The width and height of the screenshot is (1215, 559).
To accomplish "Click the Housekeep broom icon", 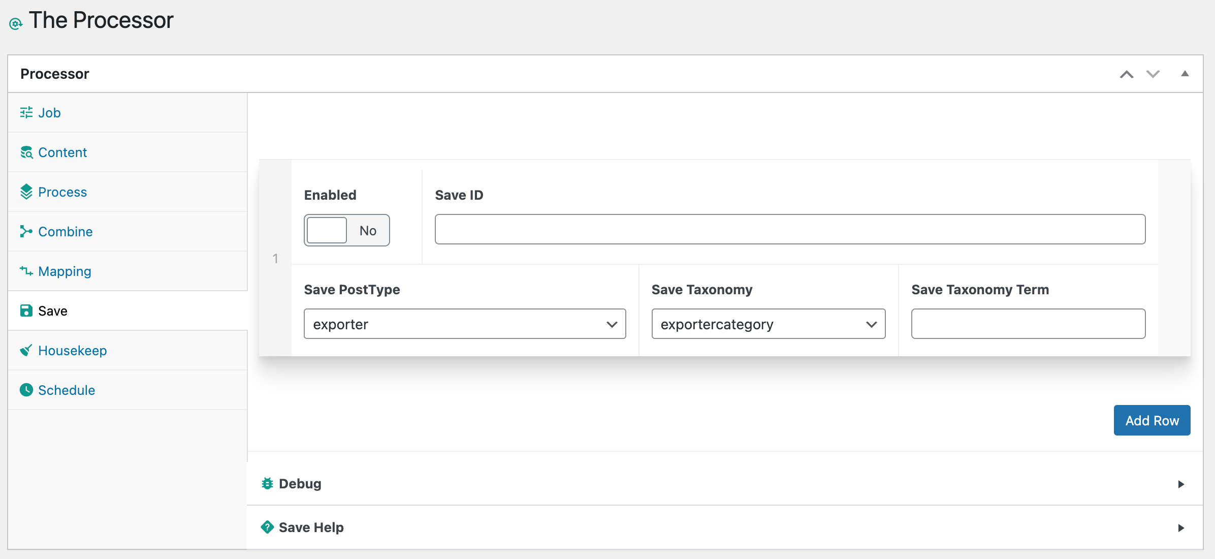I will coord(26,350).
